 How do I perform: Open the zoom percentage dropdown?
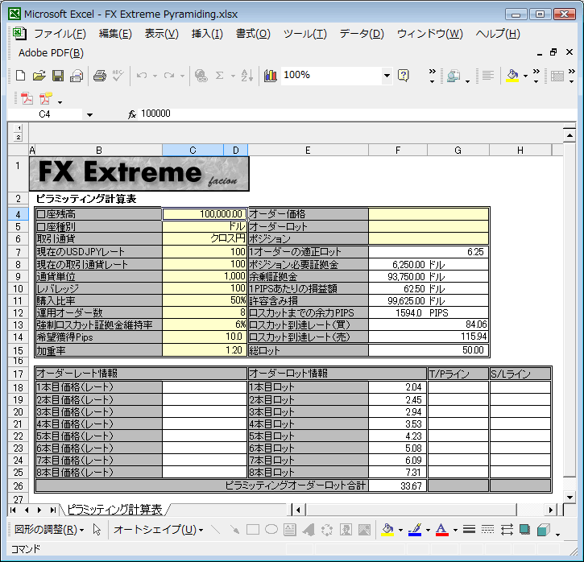(x=387, y=76)
